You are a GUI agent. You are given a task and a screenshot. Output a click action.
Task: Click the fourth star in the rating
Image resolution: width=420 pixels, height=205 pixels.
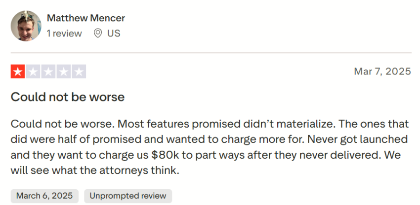click(x=64, y=72)
